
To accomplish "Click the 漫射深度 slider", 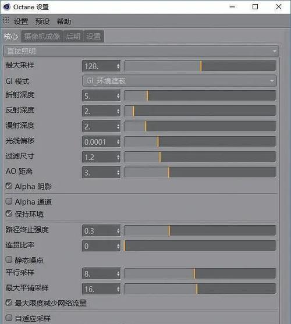I will (200, 126).
